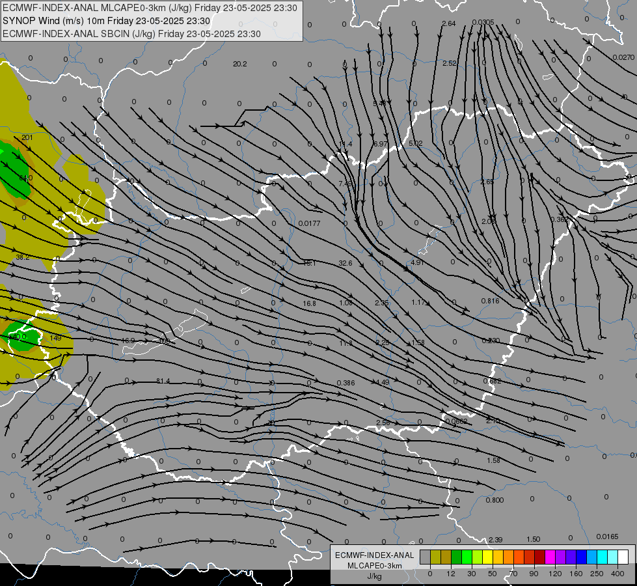Click the map value 0.800
Viewport: 637px width, 586px height.
pos(495,500)
